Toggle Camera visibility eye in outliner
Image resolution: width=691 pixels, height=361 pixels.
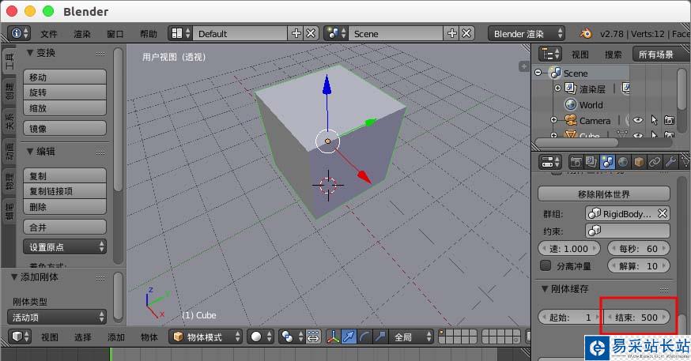(x=638, y=120)
